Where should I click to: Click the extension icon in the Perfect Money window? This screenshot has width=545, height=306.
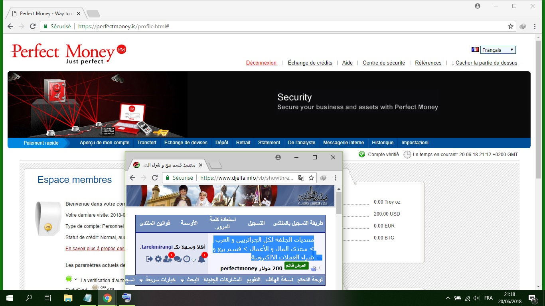[x=523, y=26]
